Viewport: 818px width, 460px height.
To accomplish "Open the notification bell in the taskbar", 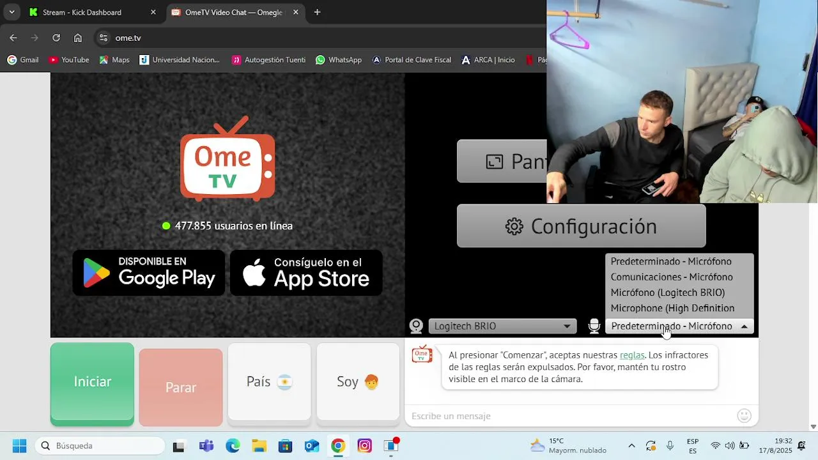I will [x=801, y=446].
